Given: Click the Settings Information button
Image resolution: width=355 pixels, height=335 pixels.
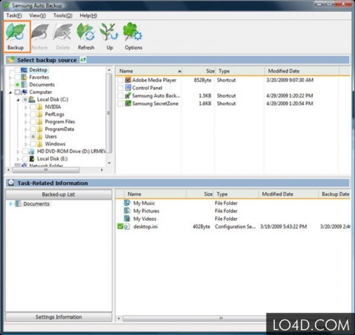Looking at the screenshot, I should tap(58, 317).
